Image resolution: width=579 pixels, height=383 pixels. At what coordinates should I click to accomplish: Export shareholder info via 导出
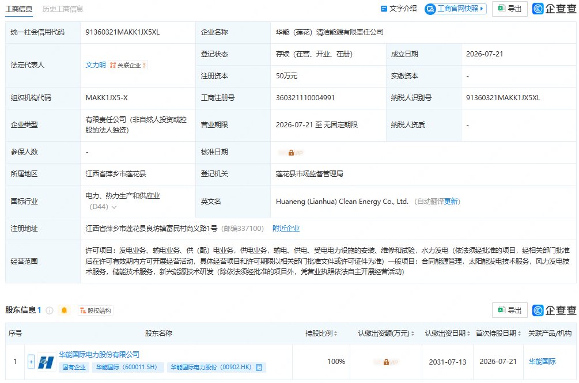tap(510, 310)
